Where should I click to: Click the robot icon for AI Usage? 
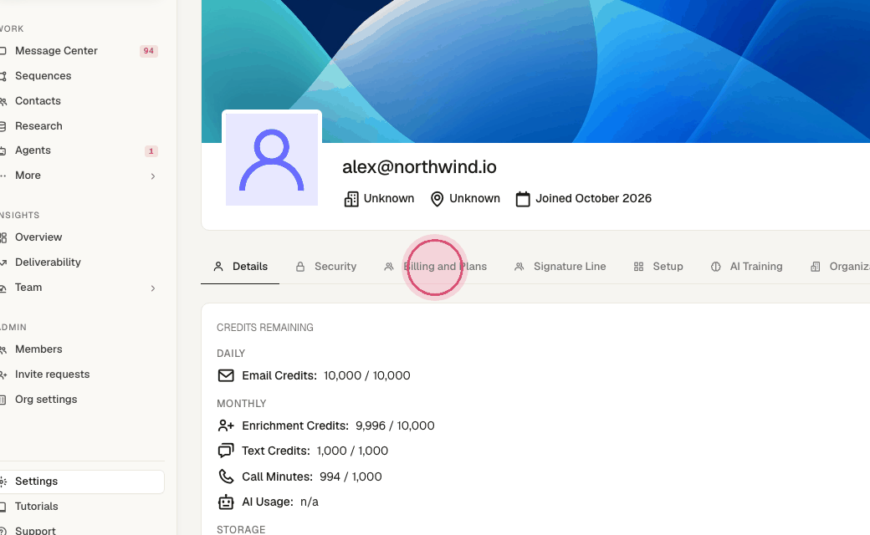[226, 502]
